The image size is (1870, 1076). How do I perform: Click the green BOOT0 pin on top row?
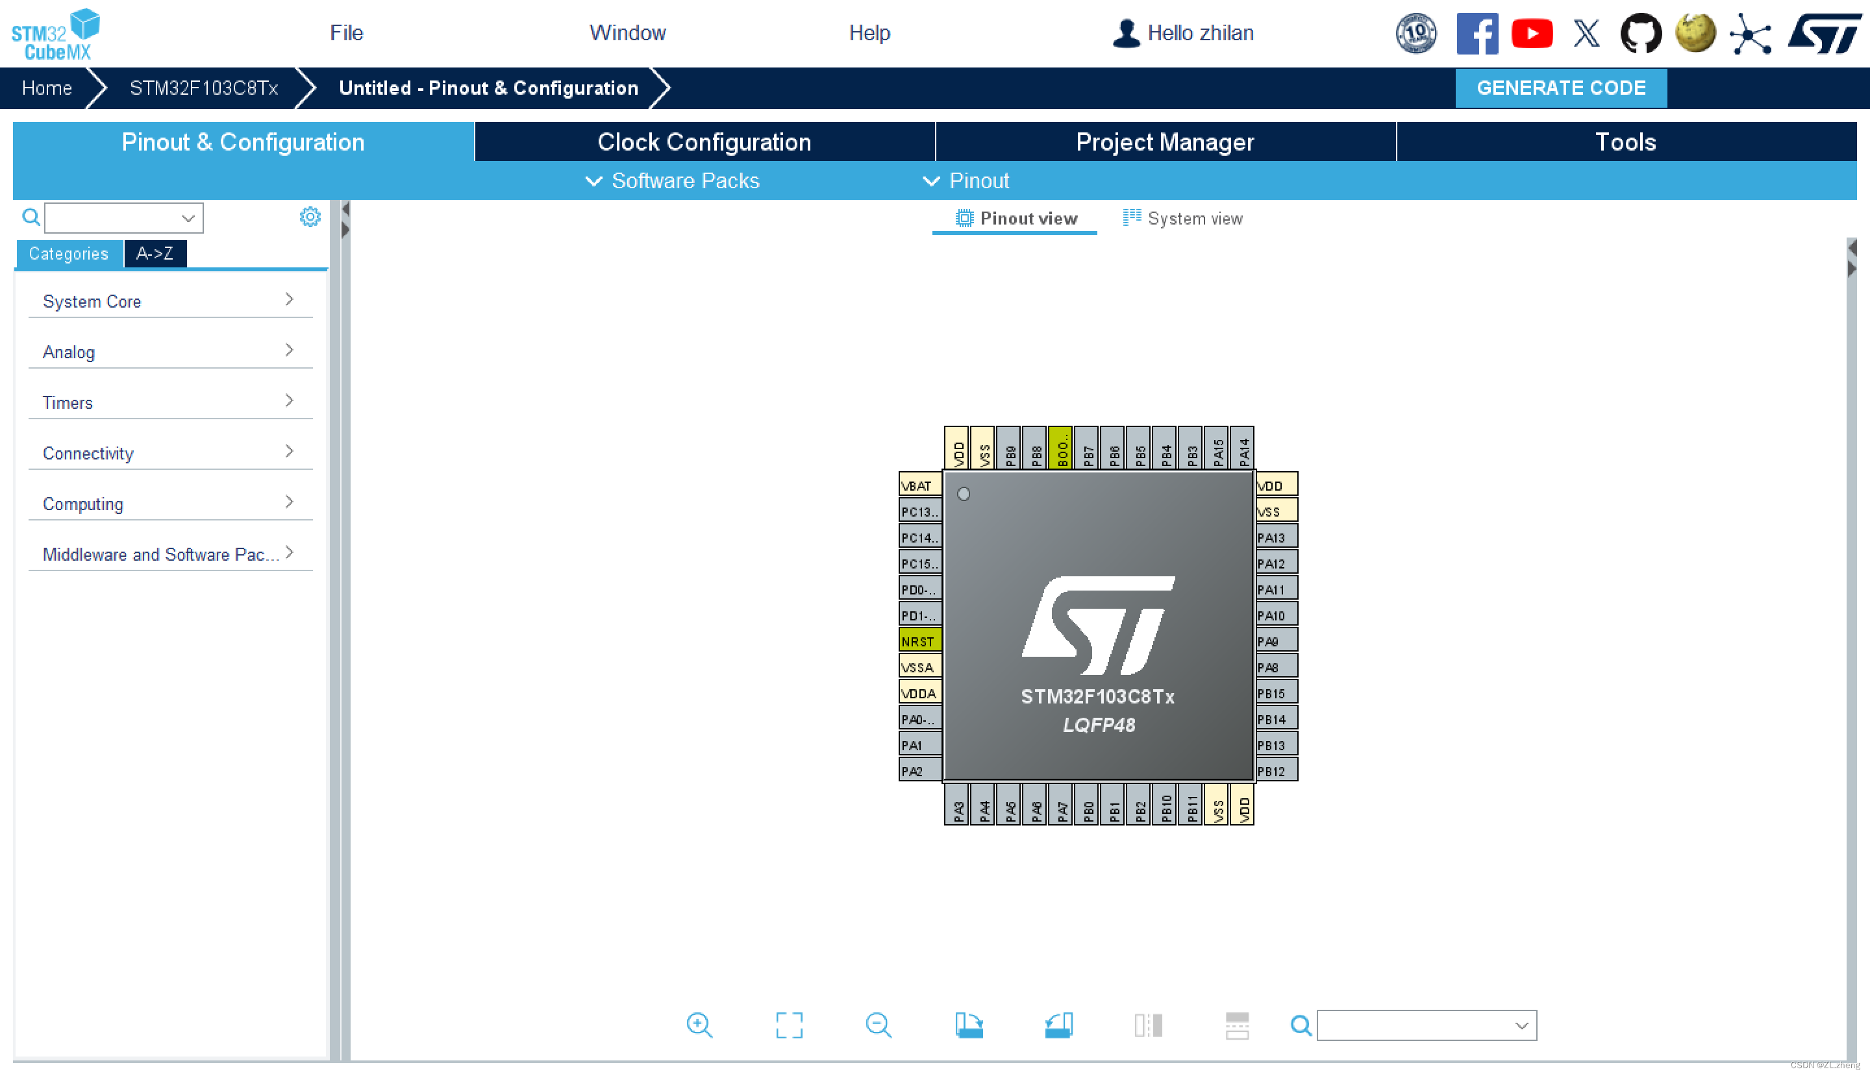tap(1060, 446)
